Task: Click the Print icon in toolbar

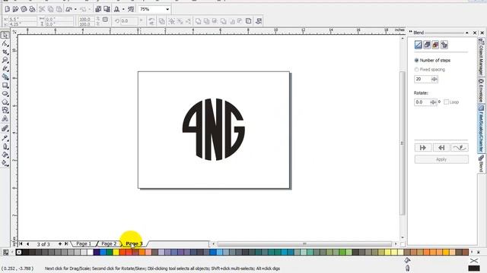Action: [32, 9]
